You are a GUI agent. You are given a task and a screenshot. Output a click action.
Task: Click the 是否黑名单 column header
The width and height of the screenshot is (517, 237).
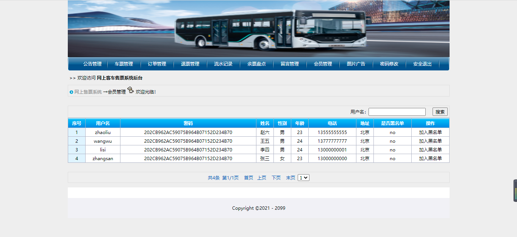pos(392,123)
